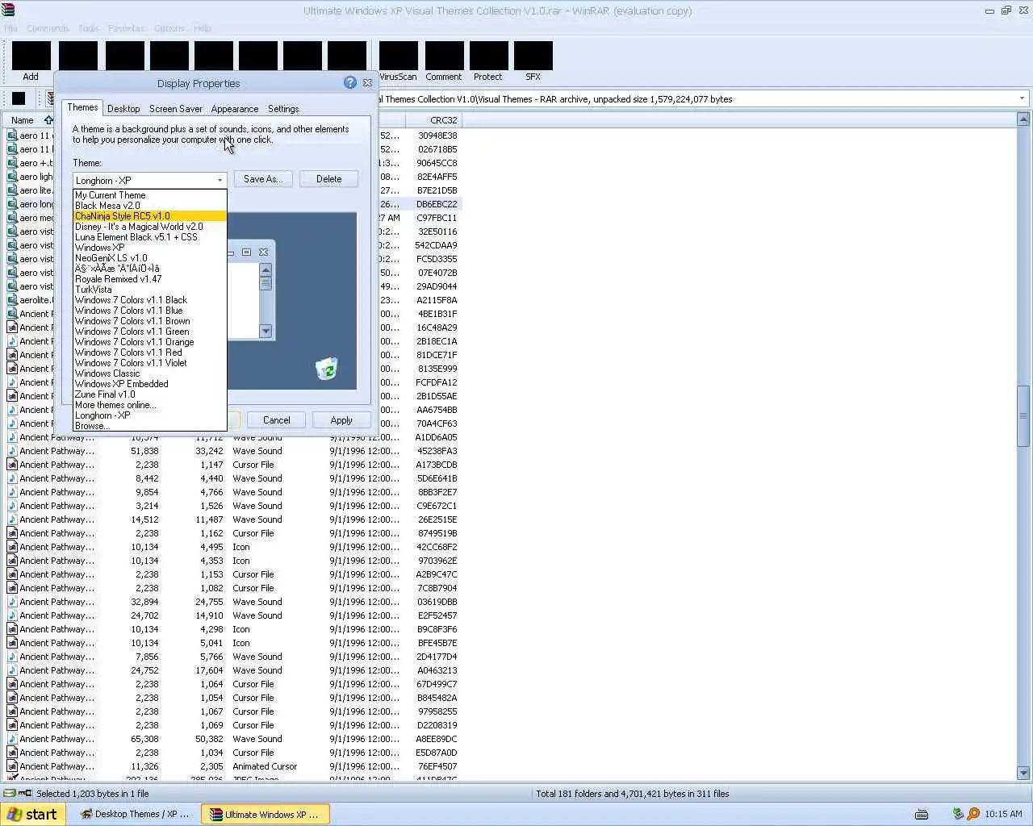Choose 'Zune Final v1.0' theme
Viewport: 1033px width, 826px height.
coord(149,394)
